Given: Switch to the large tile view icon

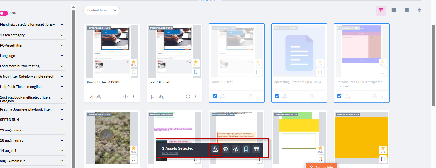Looking at the screenshot, I should (x=394, y=10).
